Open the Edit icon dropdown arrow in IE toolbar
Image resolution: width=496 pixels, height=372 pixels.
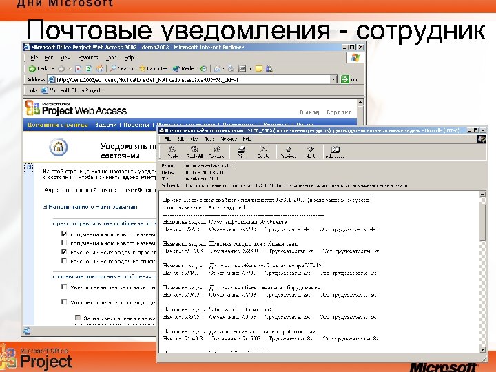250,69
